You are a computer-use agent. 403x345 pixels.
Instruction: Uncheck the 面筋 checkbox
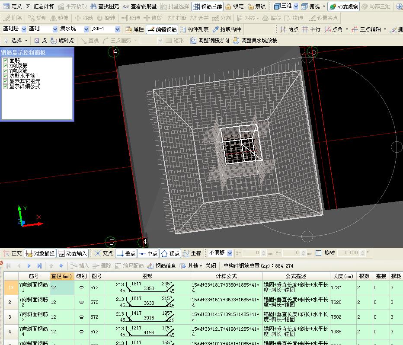(x=5, y=61)
